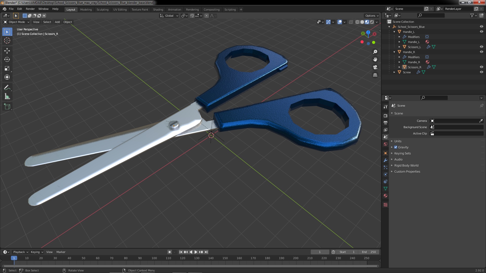The height and width of the screenshot is (273, 486).
Task: Expand the Screw tree item
Action: [394, 72]
